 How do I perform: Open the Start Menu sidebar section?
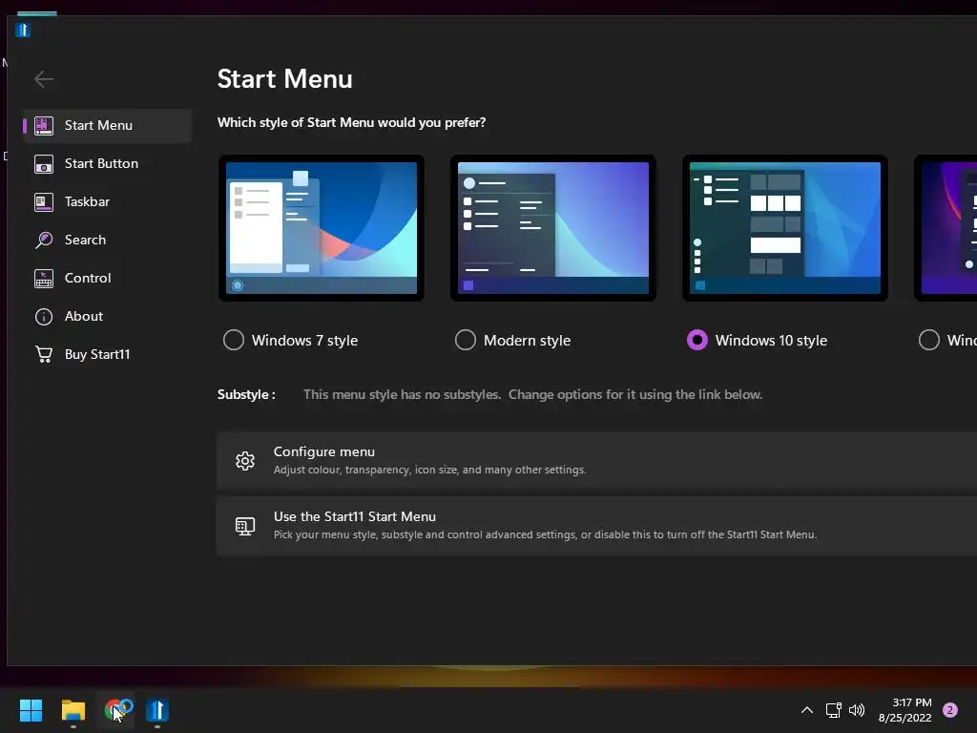[x=107, y=125]
